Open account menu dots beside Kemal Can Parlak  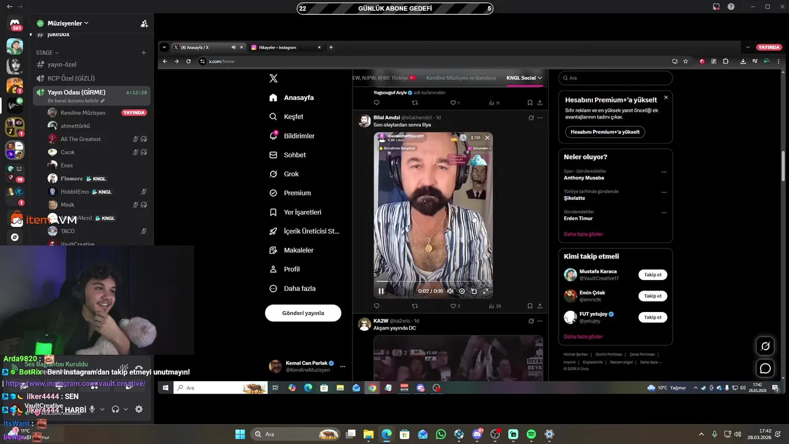coord(343,366)
